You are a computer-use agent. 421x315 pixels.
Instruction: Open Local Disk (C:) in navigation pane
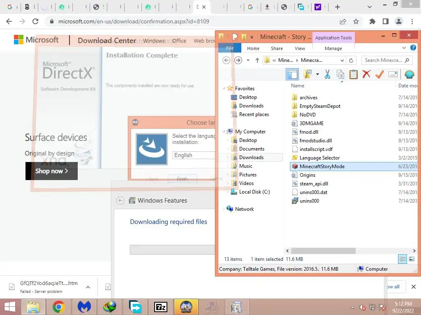(254, 192)
